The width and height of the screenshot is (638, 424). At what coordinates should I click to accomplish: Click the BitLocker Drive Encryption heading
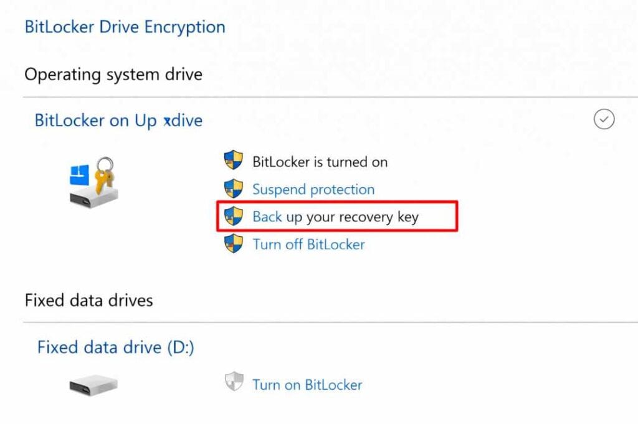[x=124, y=26]
